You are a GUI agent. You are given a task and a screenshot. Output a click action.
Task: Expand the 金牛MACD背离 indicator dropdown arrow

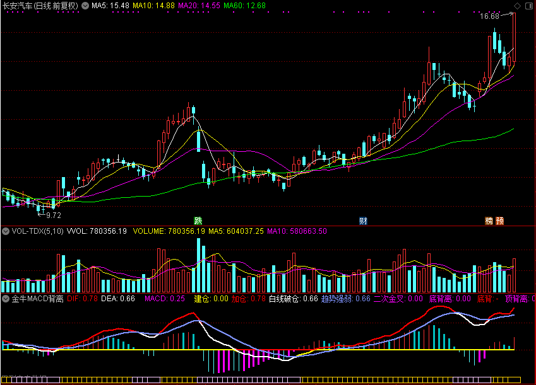[6, 299]
